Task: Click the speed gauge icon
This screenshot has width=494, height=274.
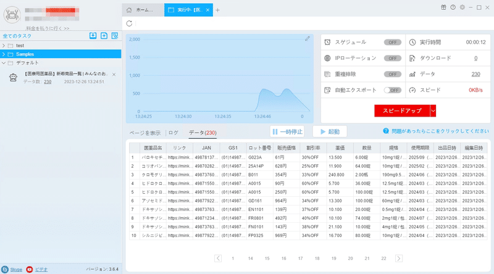Action: tap(412, 90)
